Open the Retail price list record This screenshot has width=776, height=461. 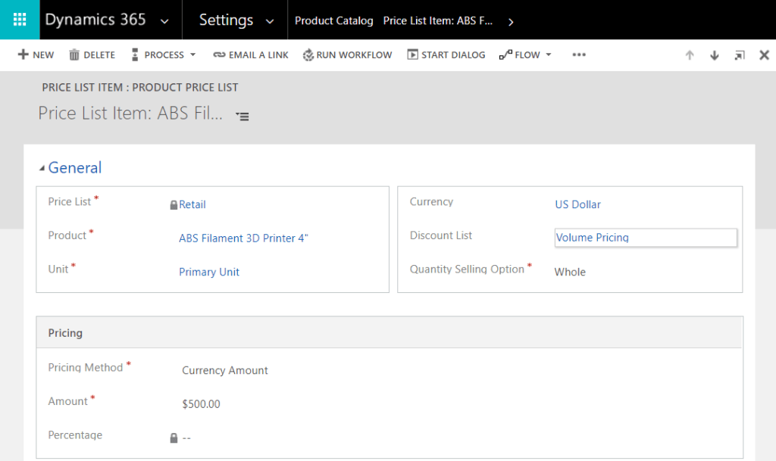(x=192, y=204)
